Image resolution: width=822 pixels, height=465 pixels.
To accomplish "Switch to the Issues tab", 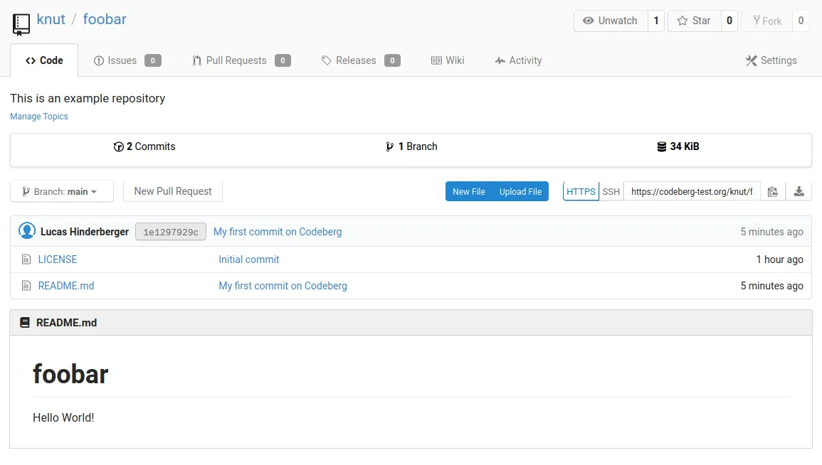I will [x=121, y=60].
